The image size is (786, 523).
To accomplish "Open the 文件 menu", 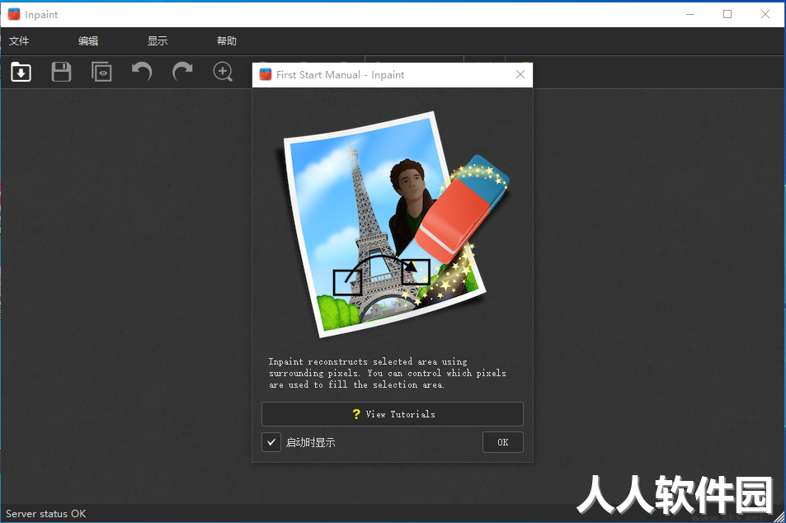I will click(19, 41).
